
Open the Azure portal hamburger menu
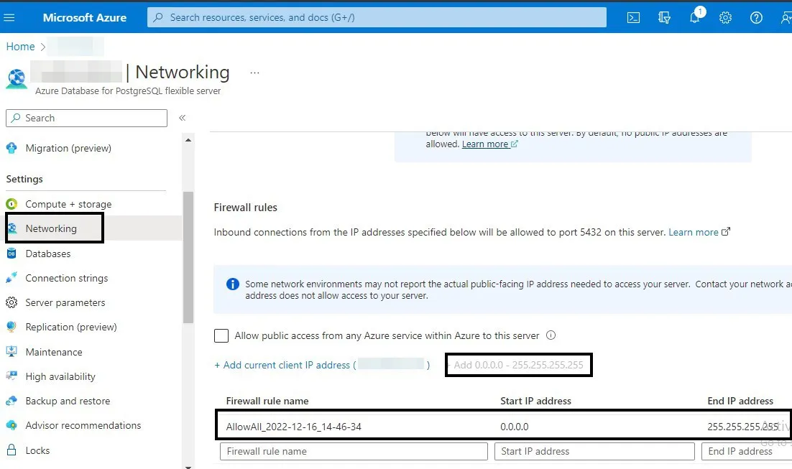coord(9,18)
